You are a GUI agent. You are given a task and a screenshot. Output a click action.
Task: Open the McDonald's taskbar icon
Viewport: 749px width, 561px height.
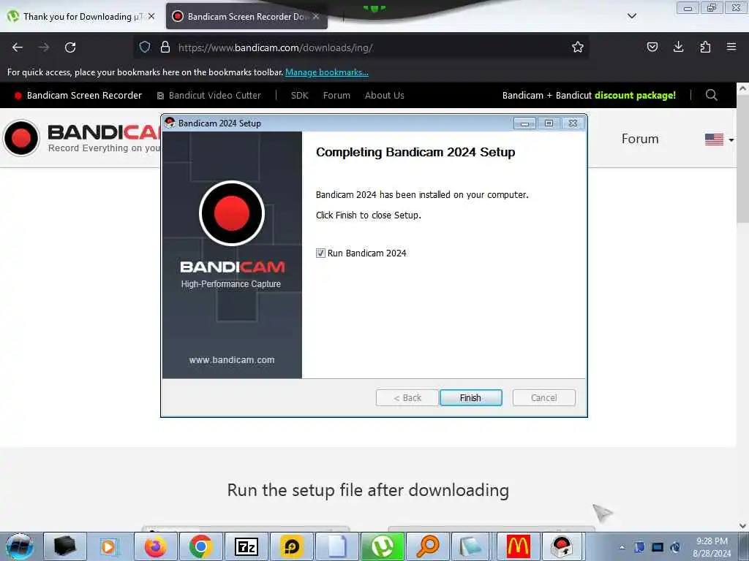[518, 546]
